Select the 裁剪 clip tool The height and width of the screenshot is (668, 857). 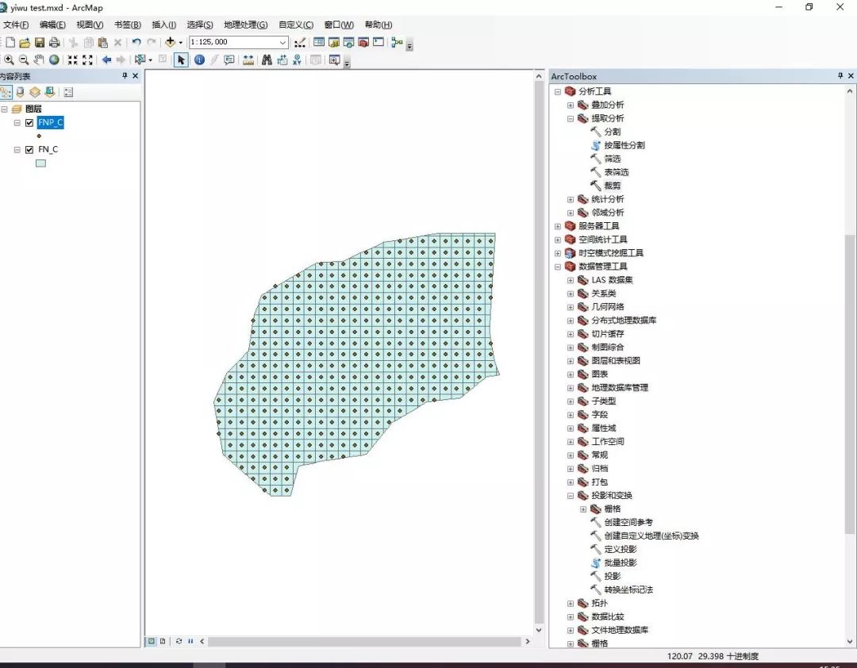click(612, 186)
